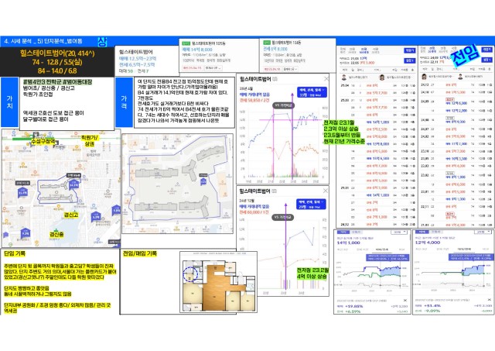
Task: Click the 수성구청역 subway station icon on map
Action: pos(36,135)
